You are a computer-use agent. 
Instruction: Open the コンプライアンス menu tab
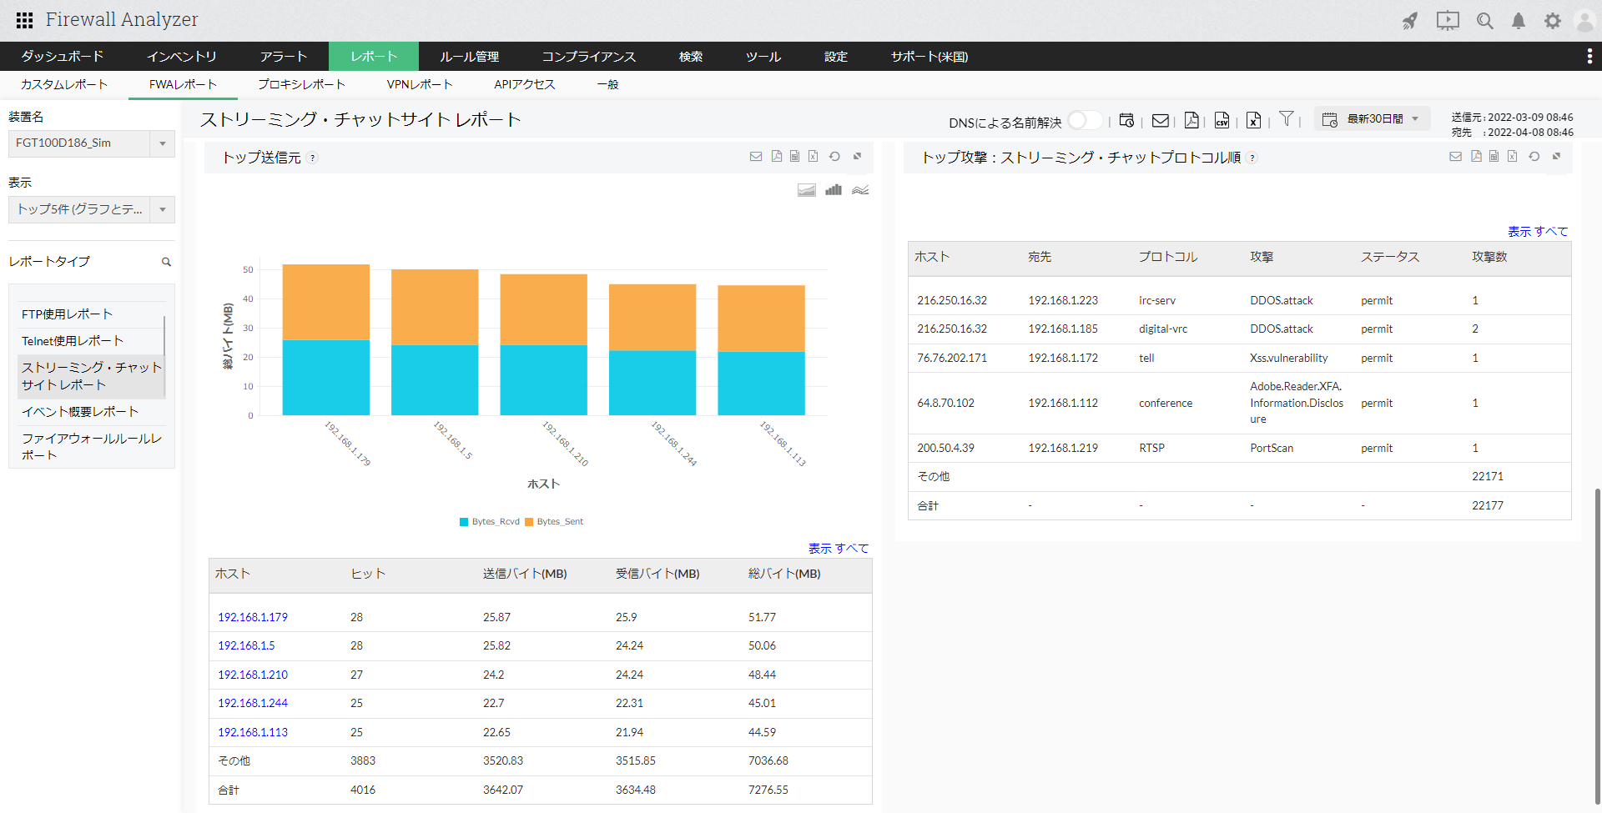coord(588,57)
